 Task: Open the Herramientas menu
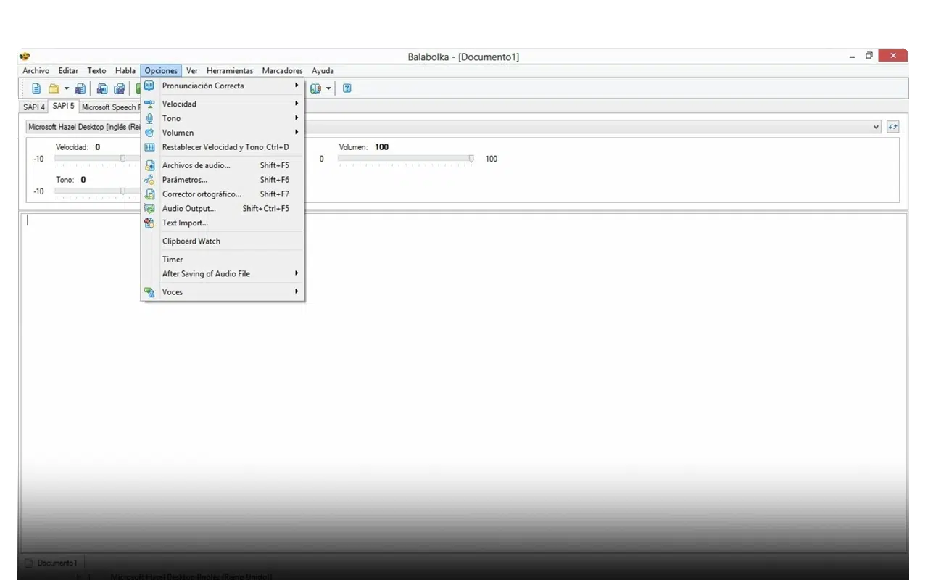coord(230,71)
